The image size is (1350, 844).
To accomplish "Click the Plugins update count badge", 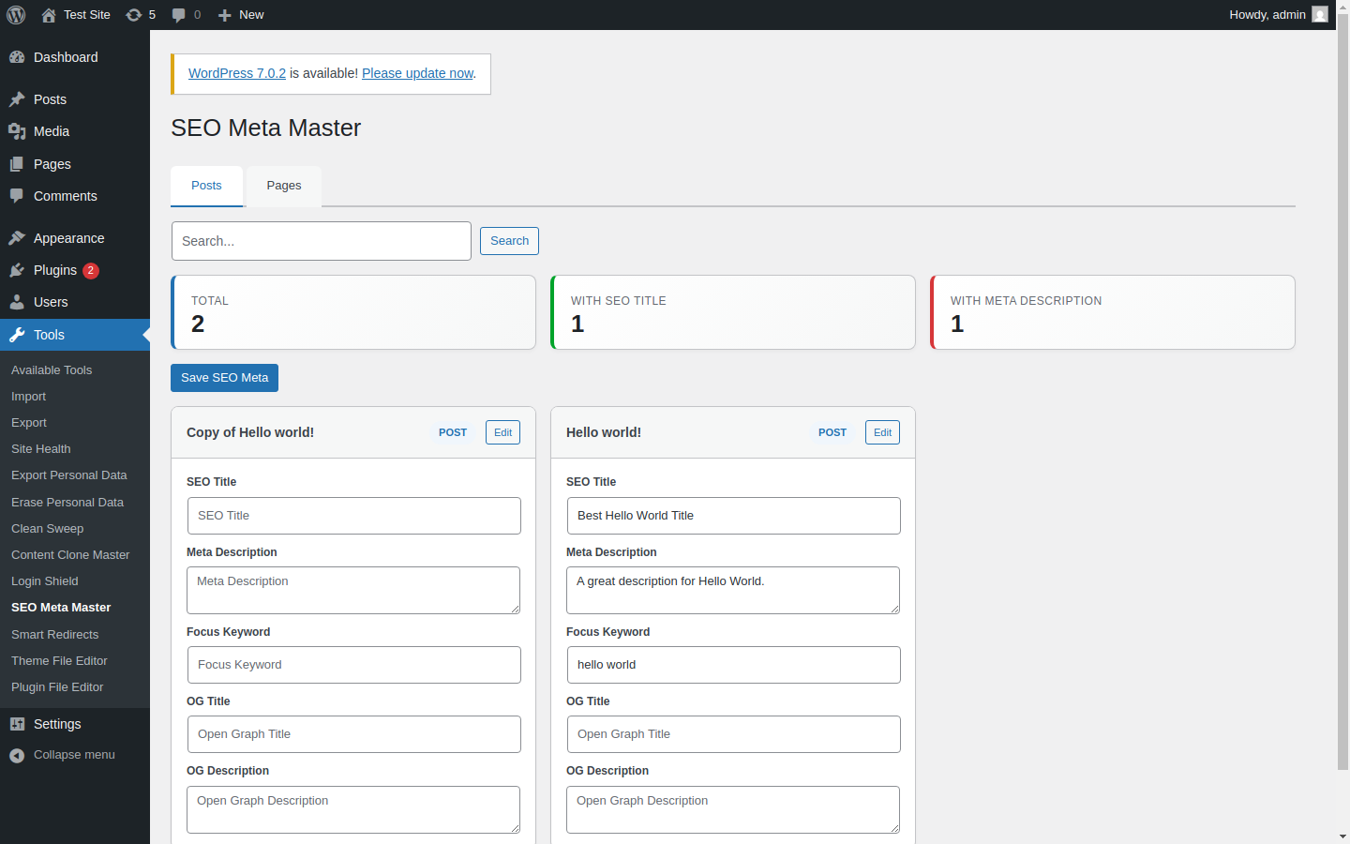I will pyautogui.click(x=91, y=270).
